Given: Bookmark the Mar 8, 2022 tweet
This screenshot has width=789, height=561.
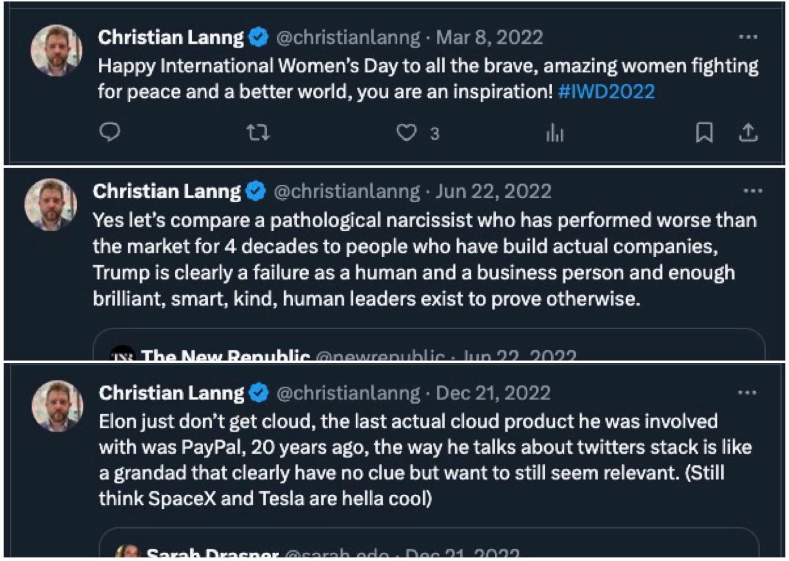Looking at the screenshot, I should coord(704,132).
